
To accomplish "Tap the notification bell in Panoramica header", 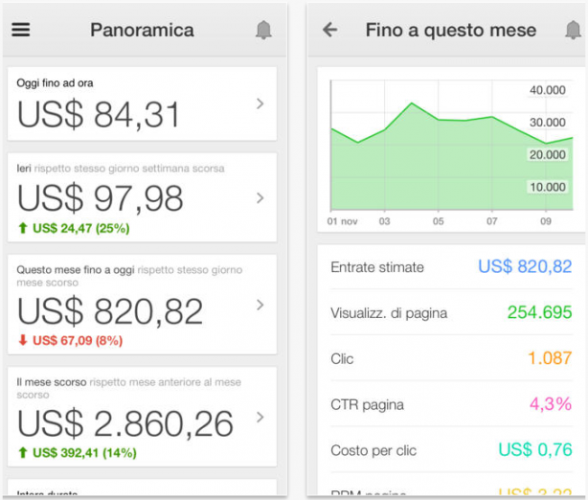I will pos(263,31).
